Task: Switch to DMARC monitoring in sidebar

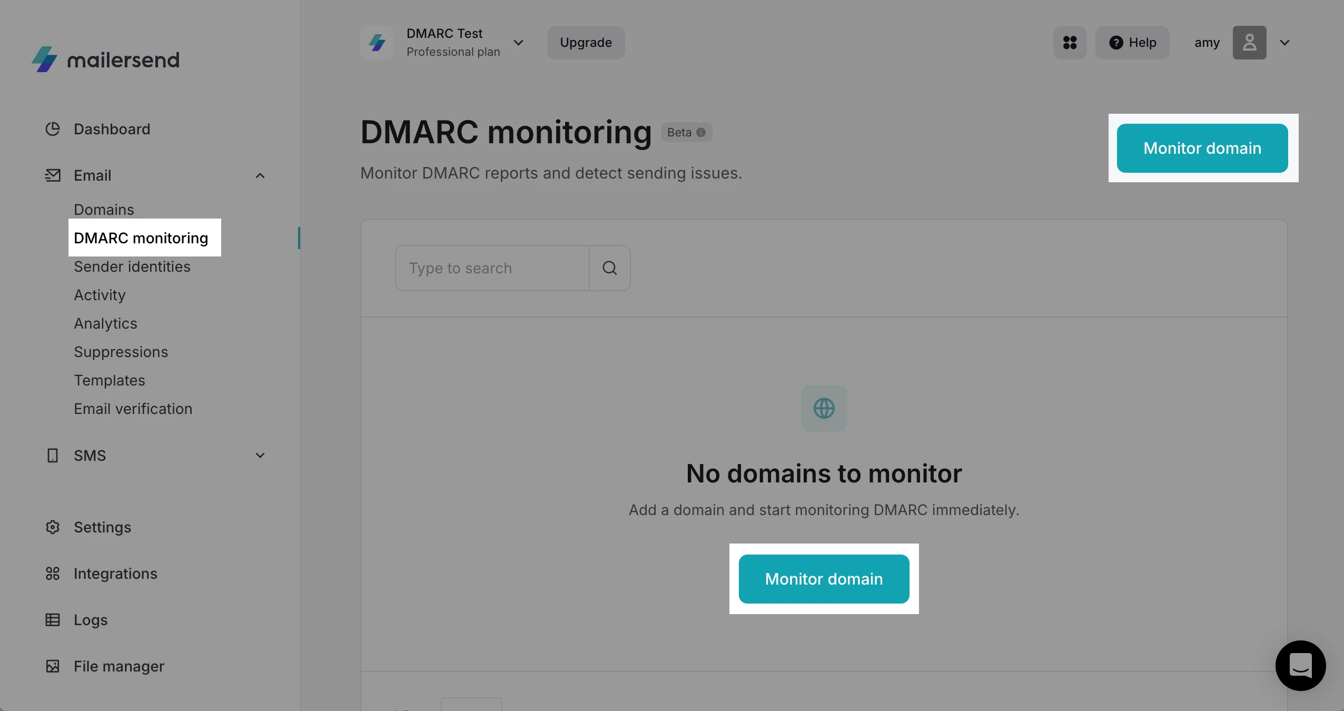Action: pos(141,238)
